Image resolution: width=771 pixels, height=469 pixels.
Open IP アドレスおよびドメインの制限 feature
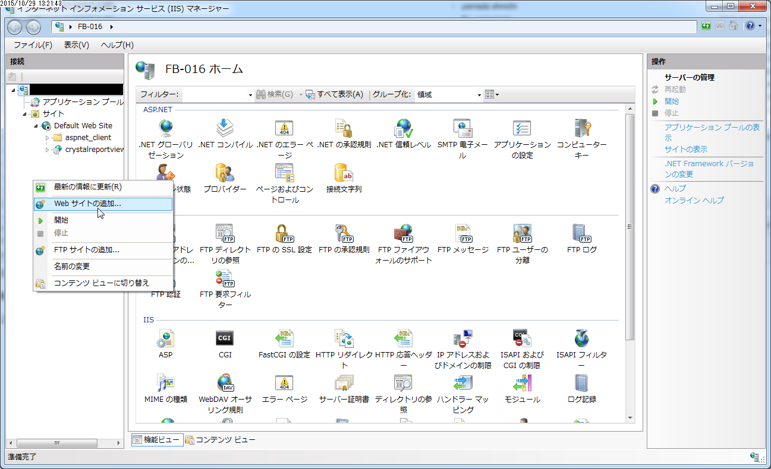tap(462, 349)
